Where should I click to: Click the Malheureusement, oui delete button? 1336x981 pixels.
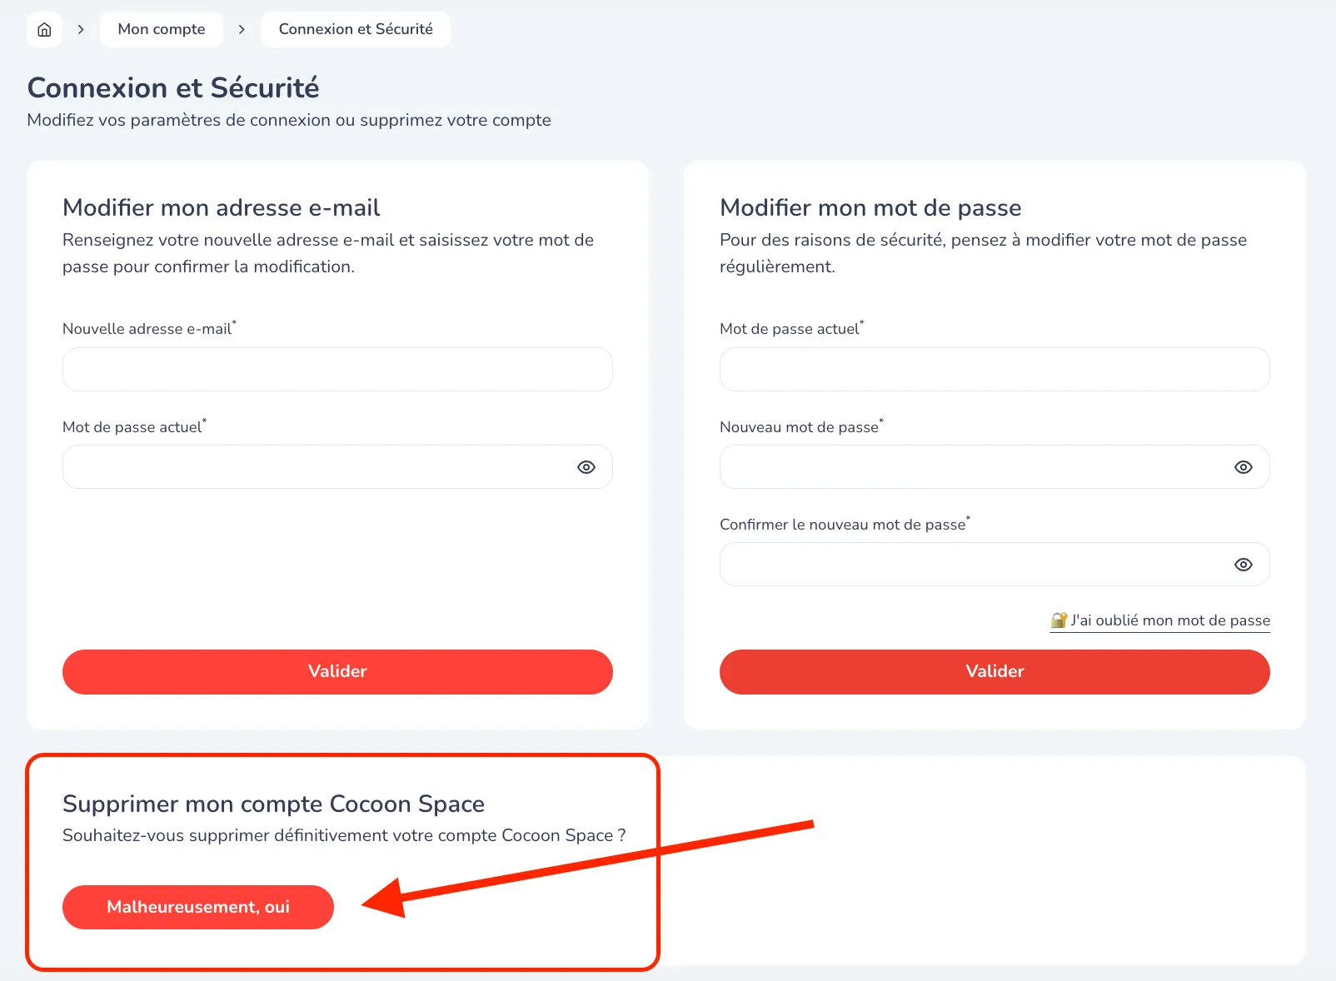pos(198,907)
